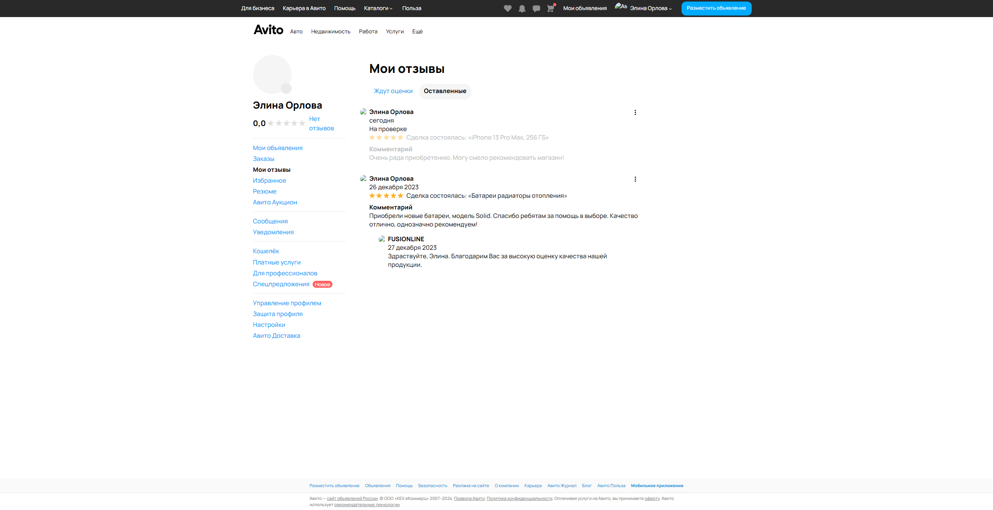Image resolution: width=993 pixels, height=510 pixels.
Task: Open messages chat bubble icon
Action: [x=536, y=9]
